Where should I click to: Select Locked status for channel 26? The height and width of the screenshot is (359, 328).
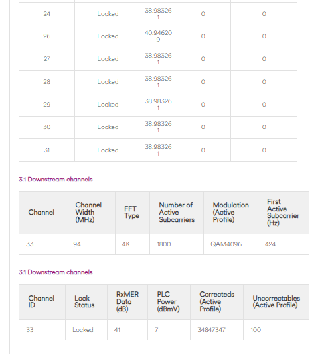click(108, 36)
